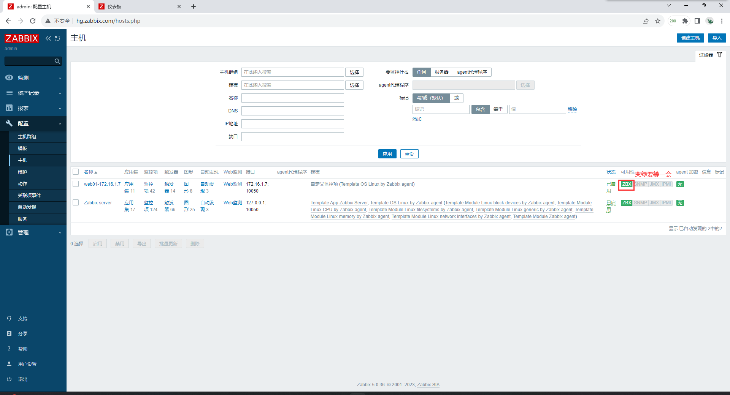Tick the web01-172.16.1.7 host checkbox
Viewport: 730px width, 395px height.
coord(76,184)
